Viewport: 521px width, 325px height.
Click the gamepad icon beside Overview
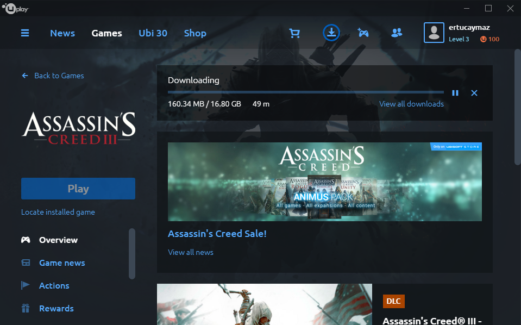tap(26, 240)
